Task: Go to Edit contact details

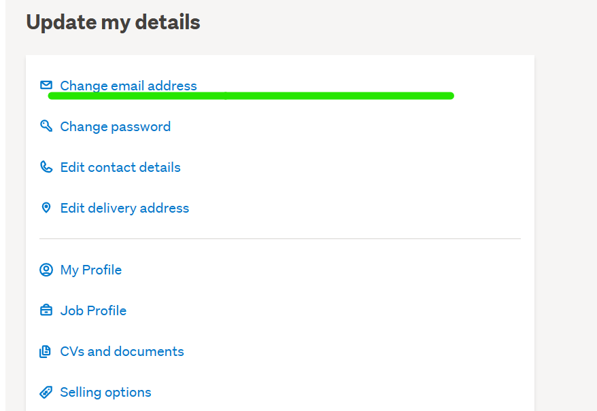Action: pyautogui.click(x=120, y=167)
